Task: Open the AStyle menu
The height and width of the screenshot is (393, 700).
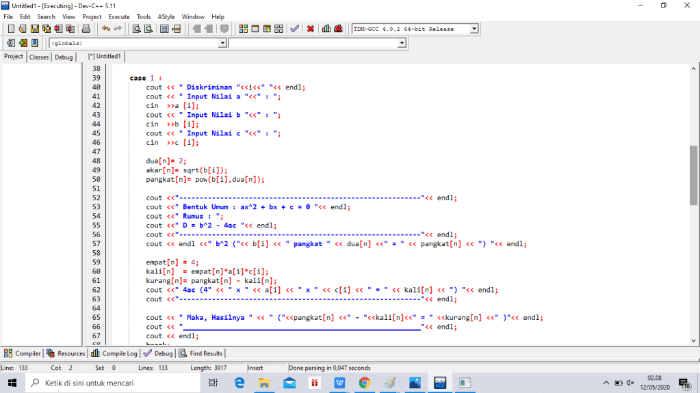Action: click(x=166, y=16)
